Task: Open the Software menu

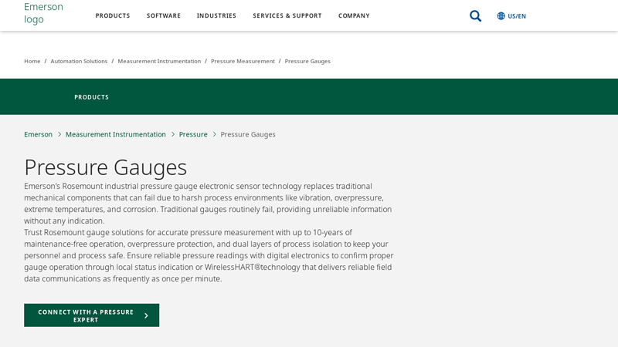Action: coord(164,16)
